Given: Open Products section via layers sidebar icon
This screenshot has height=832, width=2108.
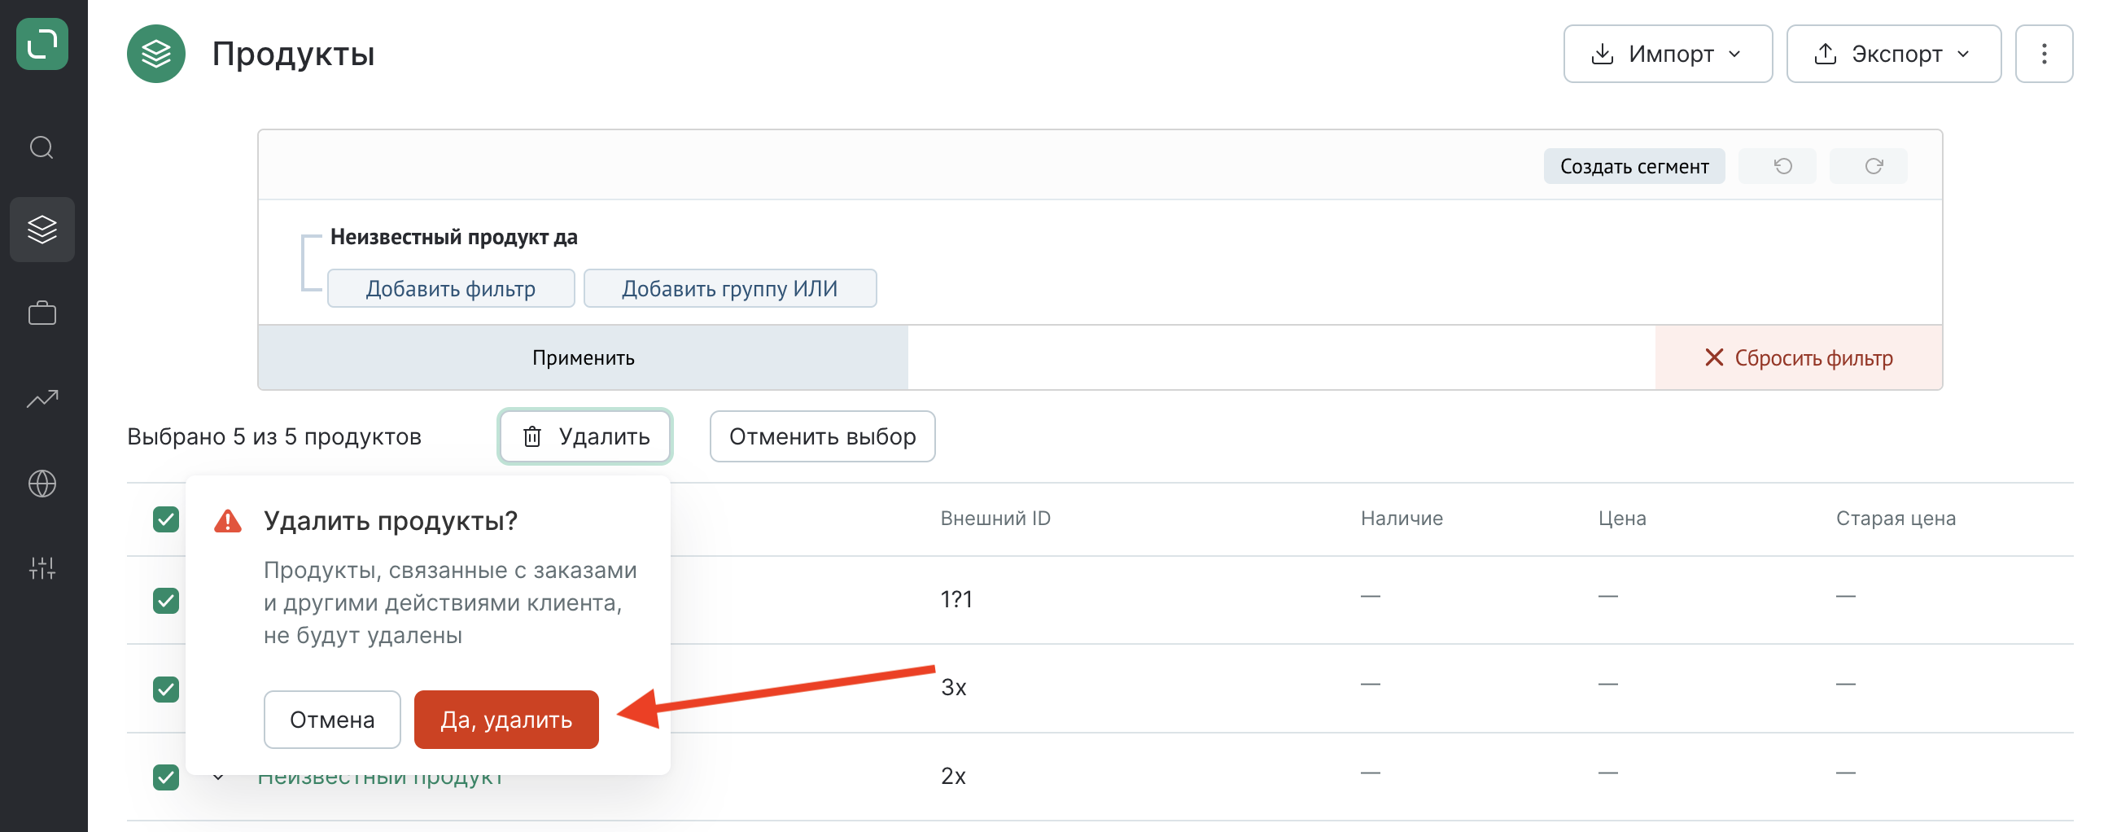Looking at the screenshot, I should [x=42, y=230].
